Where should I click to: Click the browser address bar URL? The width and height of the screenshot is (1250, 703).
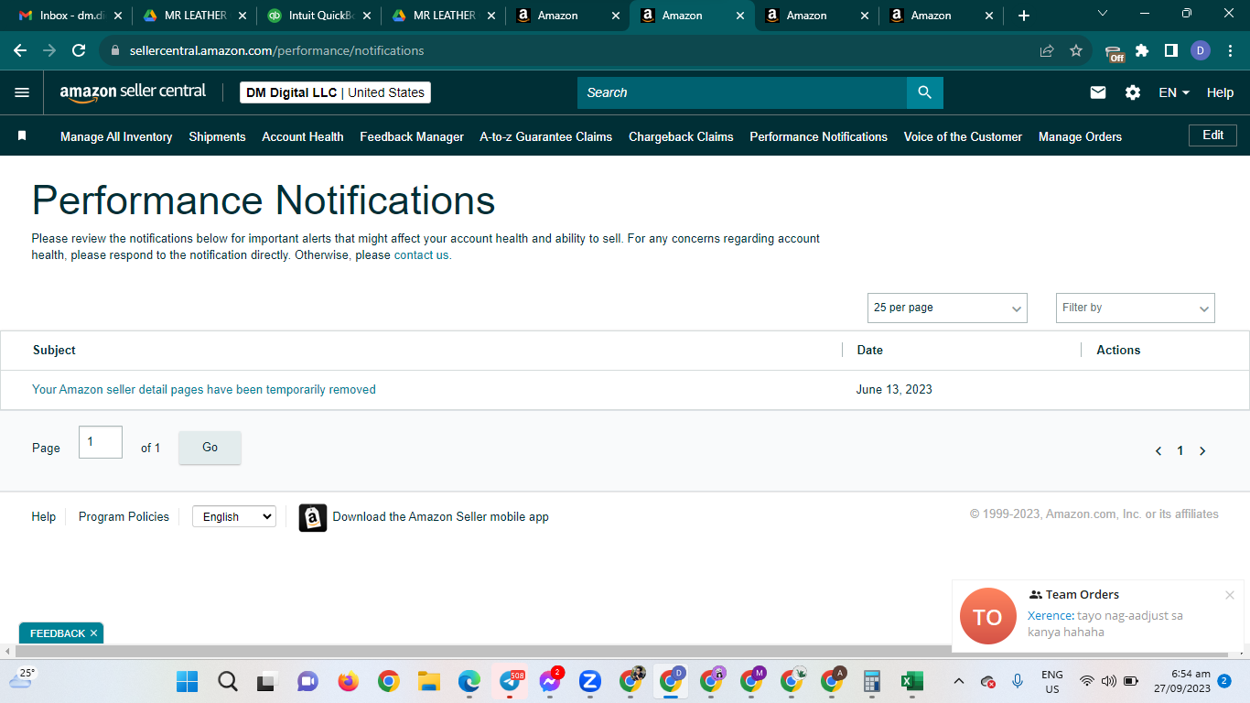(x=276, y=50)
